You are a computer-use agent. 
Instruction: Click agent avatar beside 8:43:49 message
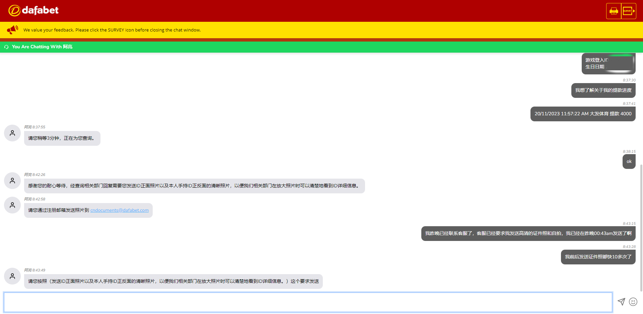[12, 276]
